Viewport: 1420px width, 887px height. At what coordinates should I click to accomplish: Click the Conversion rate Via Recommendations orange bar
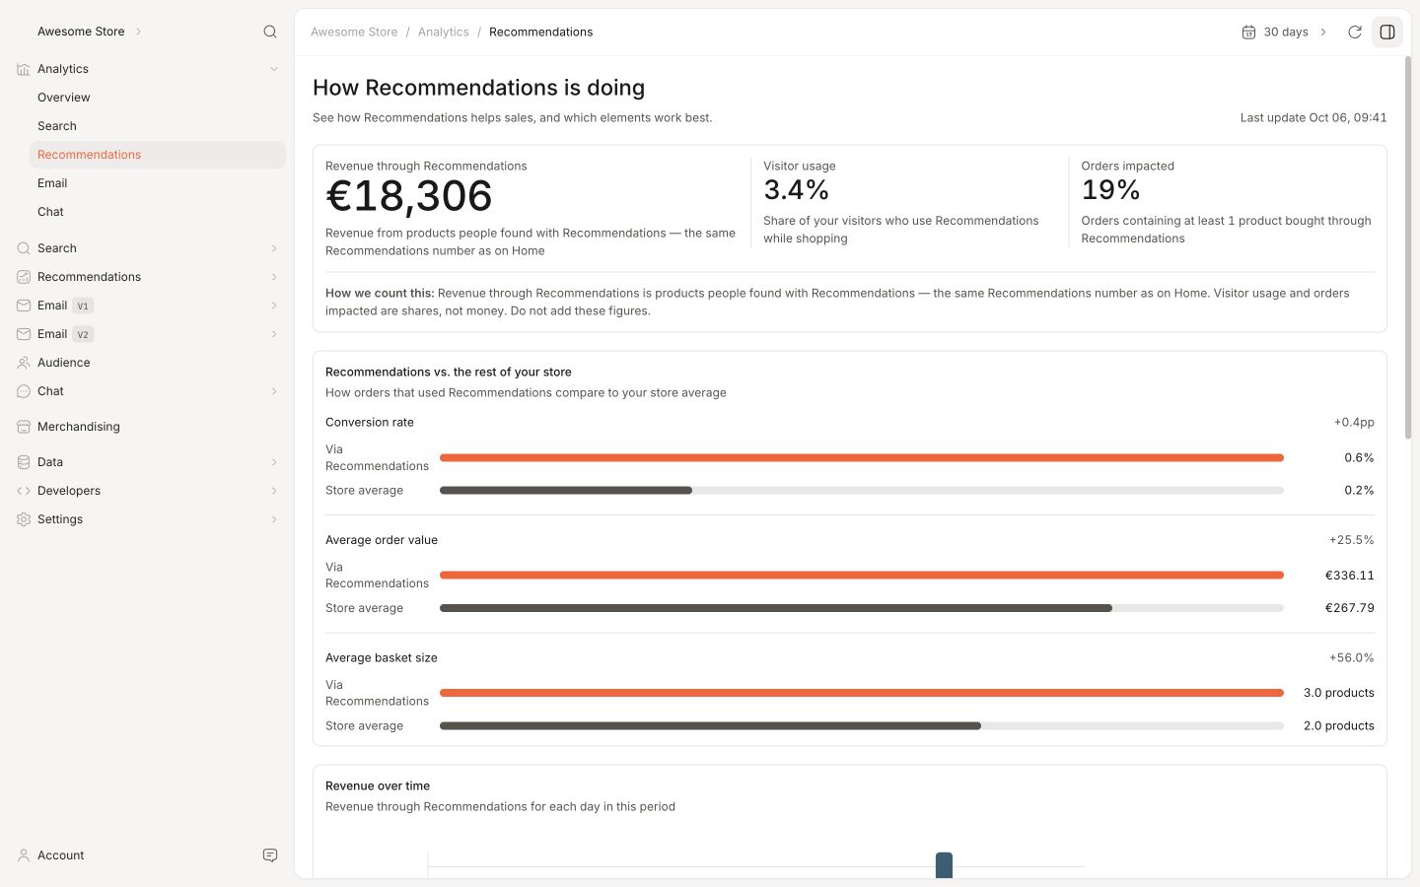(x=862, y=457)
